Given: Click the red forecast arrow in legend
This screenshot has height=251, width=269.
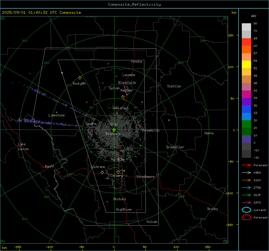Looking at the screenshot, I should (x=246, y=165).
